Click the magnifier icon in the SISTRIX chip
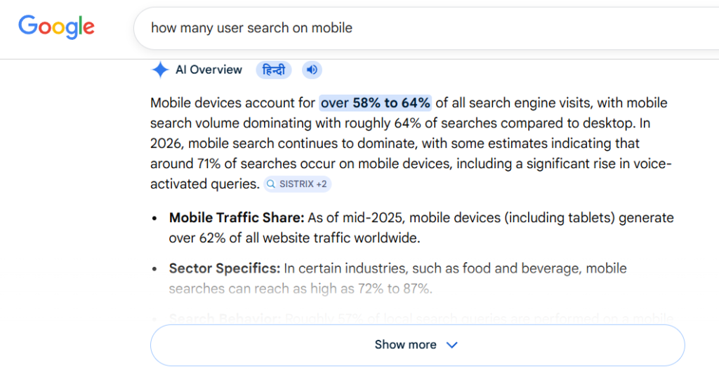 click(271, 184)
